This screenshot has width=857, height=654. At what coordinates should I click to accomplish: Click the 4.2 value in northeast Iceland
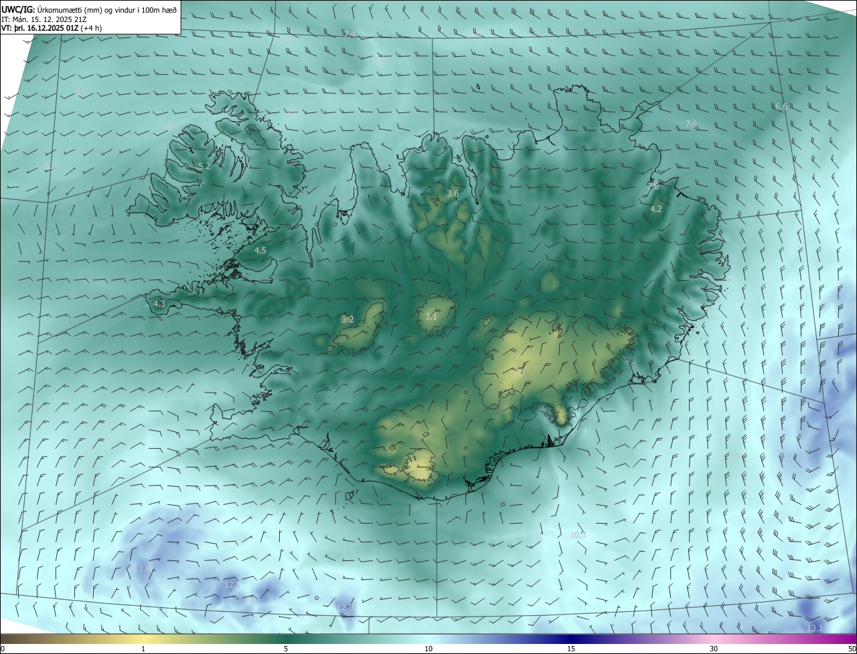[656, 209]
